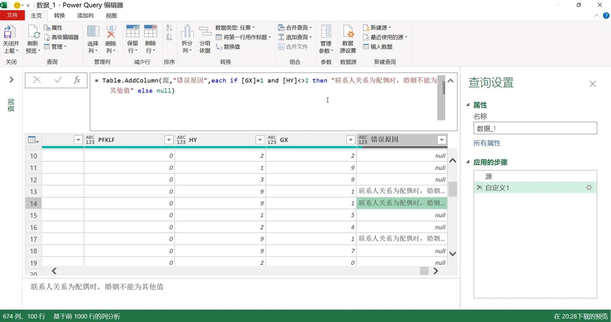Collapse the Properties (属性) section
Viewport: 611px width, 322px height.
click(x=468, y=105)
